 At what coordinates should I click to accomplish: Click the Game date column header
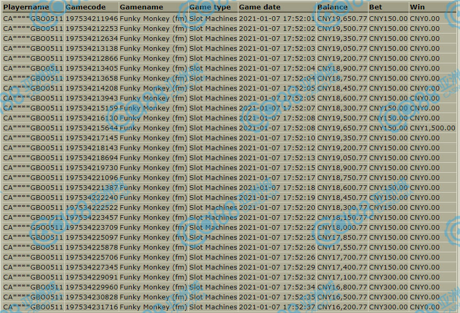pyautogui.click(x=260, y=7)
